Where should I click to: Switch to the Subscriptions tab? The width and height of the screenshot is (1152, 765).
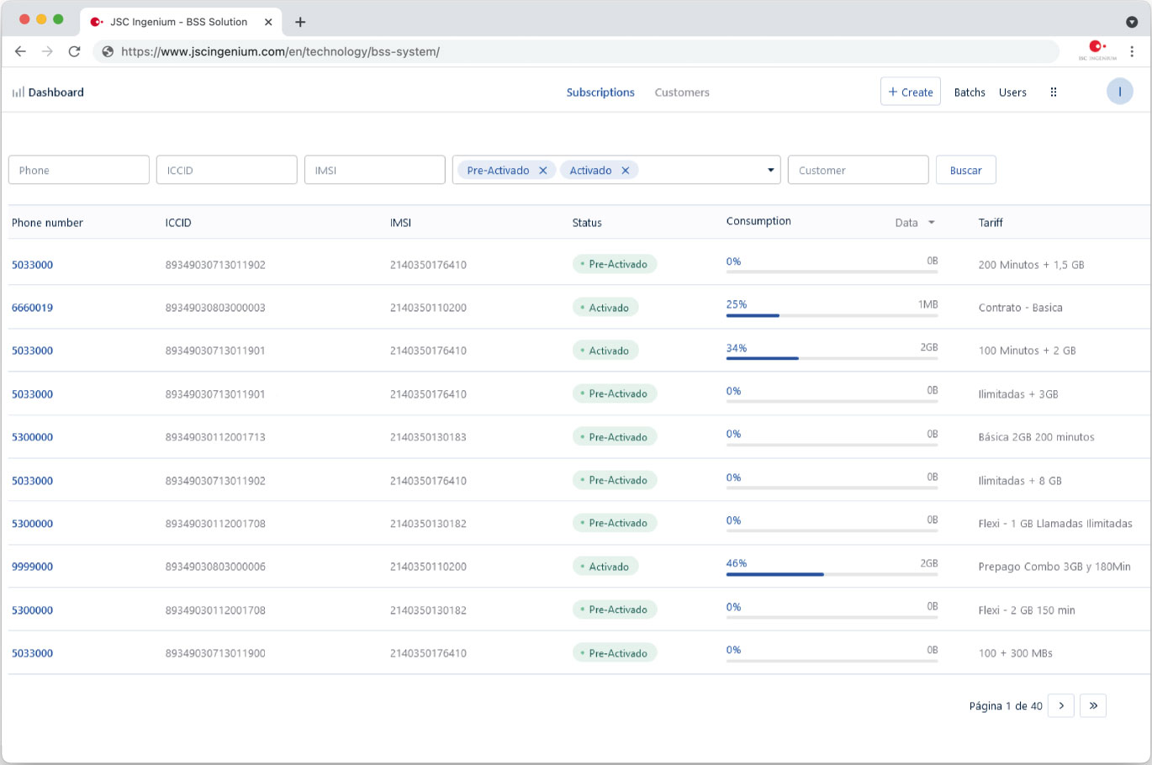click(x=600, y=92)
